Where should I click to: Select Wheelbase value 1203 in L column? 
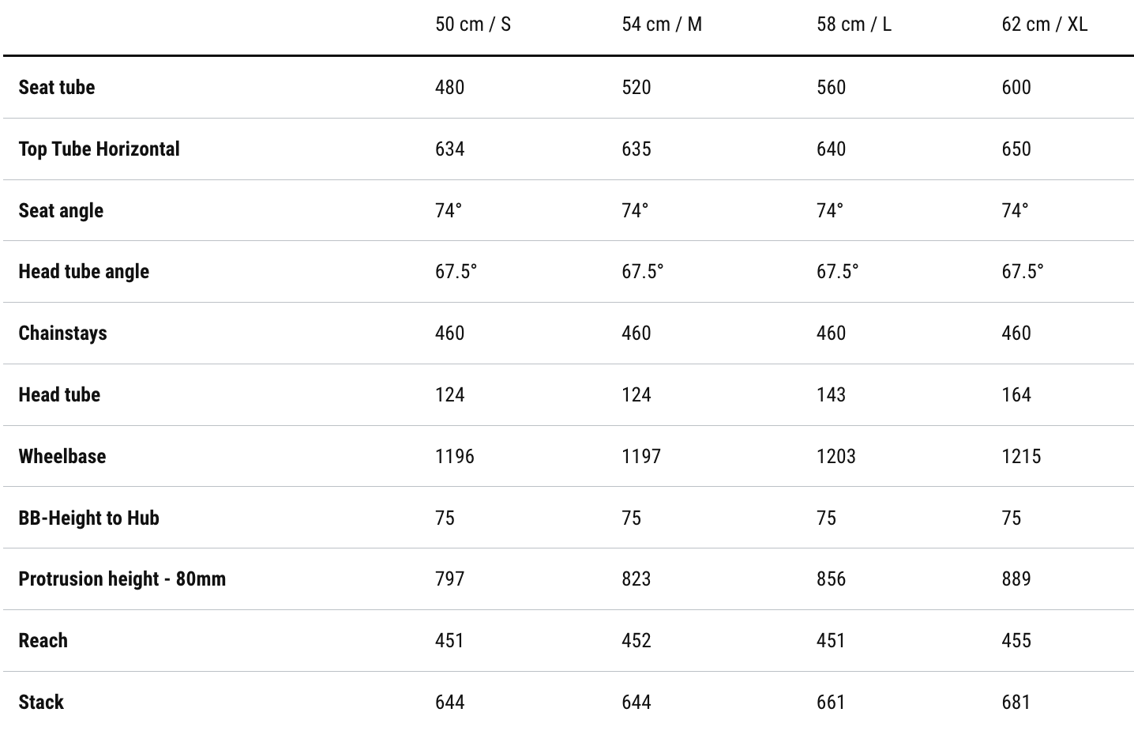pyautogui.click(x=835, y=456)
